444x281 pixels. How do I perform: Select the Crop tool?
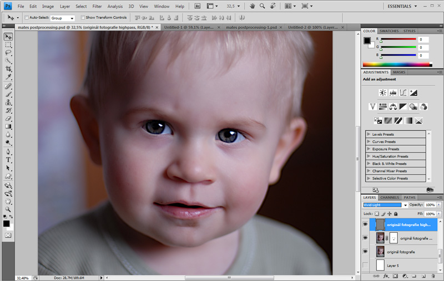8,69
